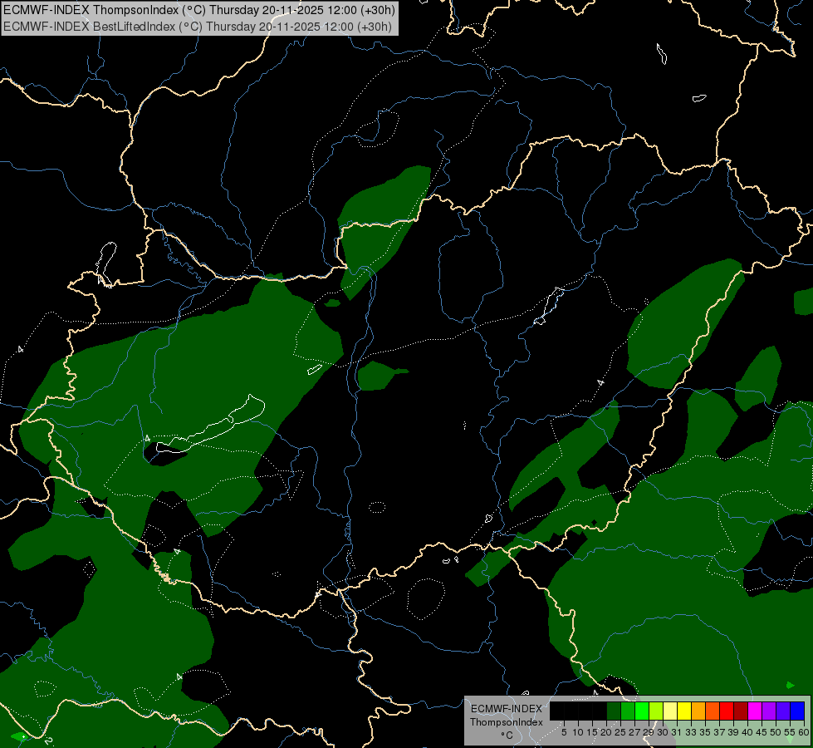Click the orange 33–35 legend swatch
The width and height of the screenshot is (813, 748).
(x=698, y=711)
